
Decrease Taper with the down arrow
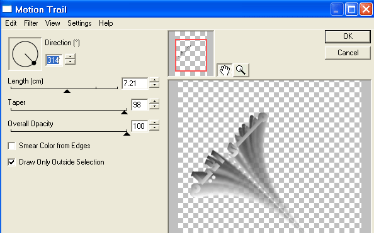154,107
